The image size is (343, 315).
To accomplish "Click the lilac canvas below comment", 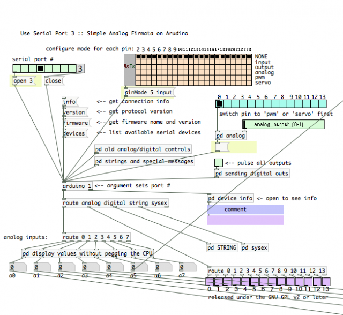I will pos(245,220).
